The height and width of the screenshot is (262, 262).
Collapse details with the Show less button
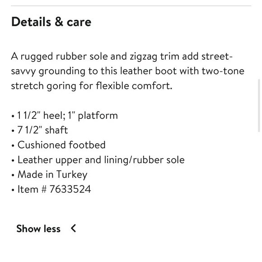tap(46, 229)
